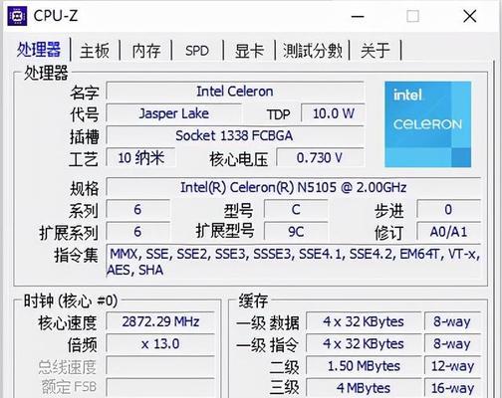Screen dimensions: 502x398
Task: Click the x 13.0 multiplier field
Action: point(160,344)
